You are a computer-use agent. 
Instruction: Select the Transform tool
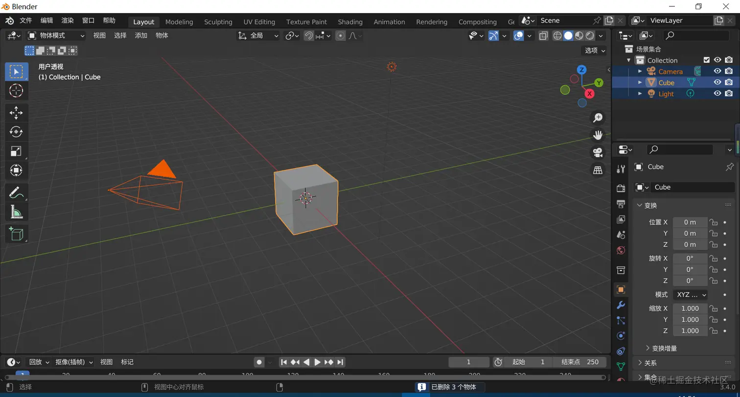click(16, 170)
